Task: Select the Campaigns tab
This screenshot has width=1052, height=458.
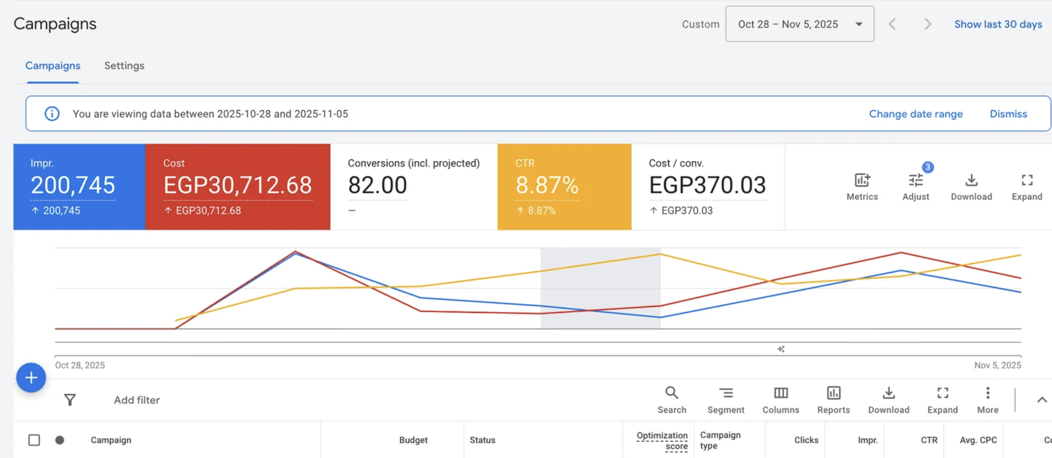Action: 53,66
